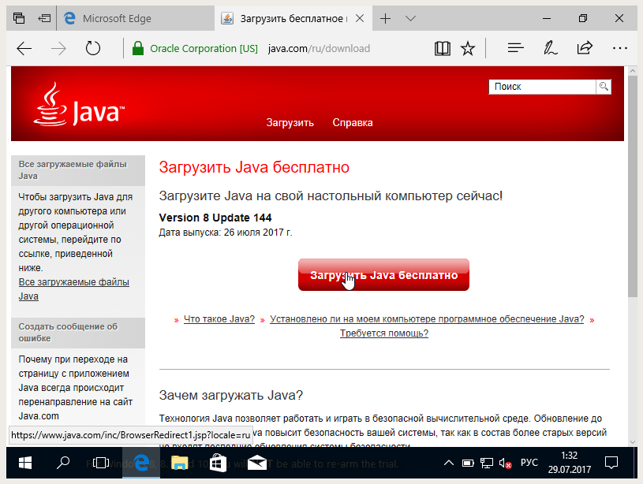This screenshot has width=643, height=484.
Task: Open the Загрузить navigation menu item
Action: (x=290, y=122)
